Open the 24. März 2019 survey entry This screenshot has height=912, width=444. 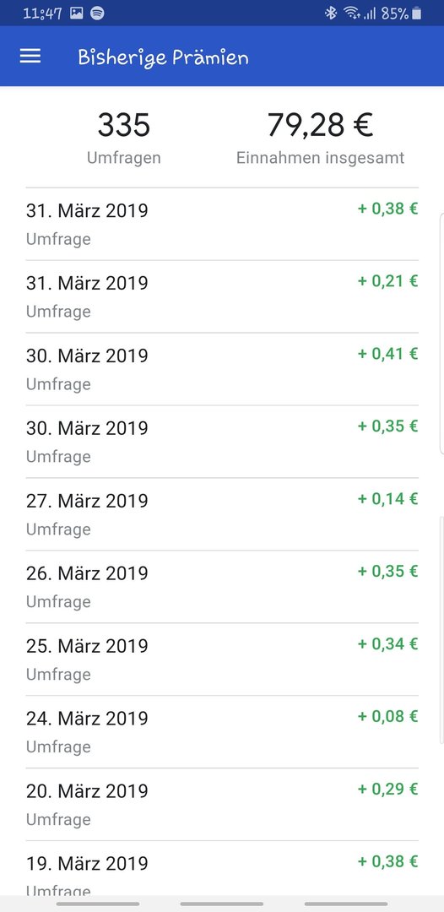point(222,731)
